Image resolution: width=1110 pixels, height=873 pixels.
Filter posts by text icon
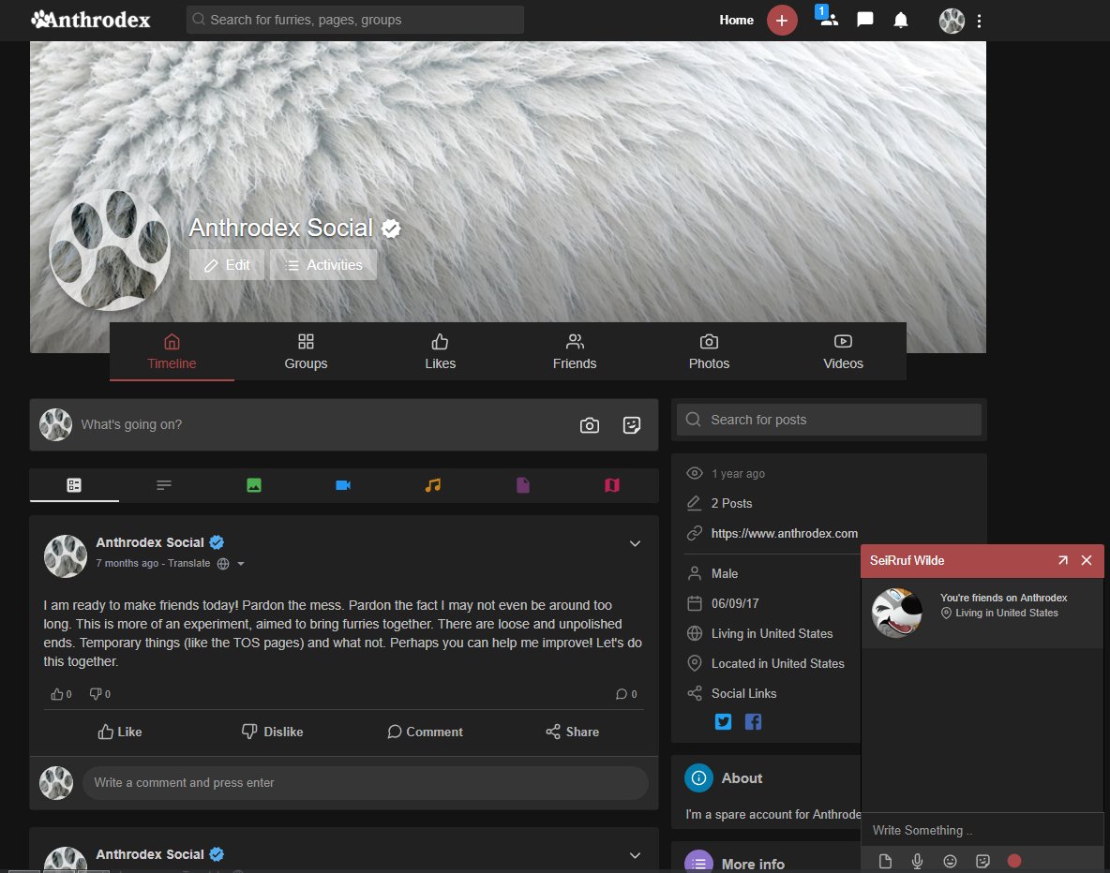[163, 484]
